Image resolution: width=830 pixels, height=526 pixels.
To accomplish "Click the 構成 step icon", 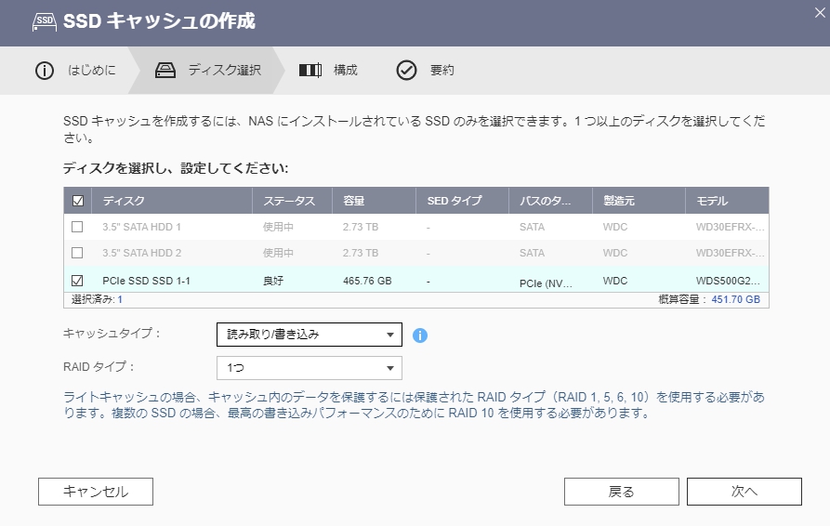I will tap(310, 71).
